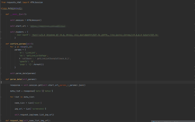This screenshot has width=195, height=122.
Task: Click 'HTMLSession' in the import line
Action: coord(37,2)
